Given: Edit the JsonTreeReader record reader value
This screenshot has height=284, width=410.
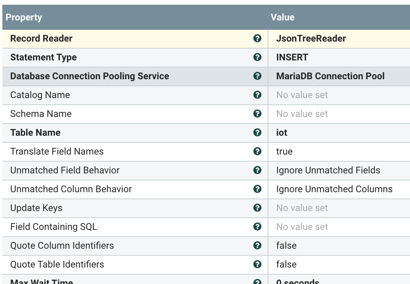Looking at the screenshot, I should point(311,38).
